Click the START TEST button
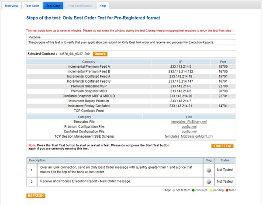The width and height of the screenshot is (262, 205). 222,146
